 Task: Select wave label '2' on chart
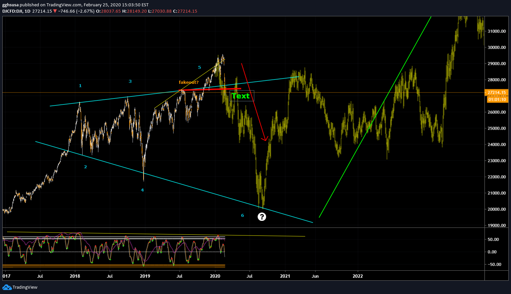click(x=85, y=167)
